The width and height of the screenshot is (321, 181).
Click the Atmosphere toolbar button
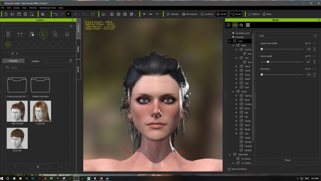[190, 14]
